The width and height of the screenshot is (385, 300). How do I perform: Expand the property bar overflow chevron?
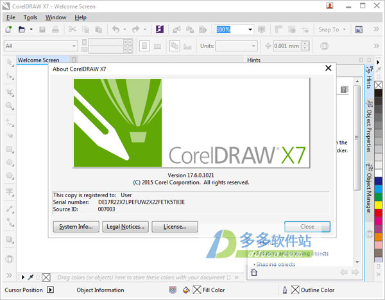pyautogui.click(x=376, y=46)
